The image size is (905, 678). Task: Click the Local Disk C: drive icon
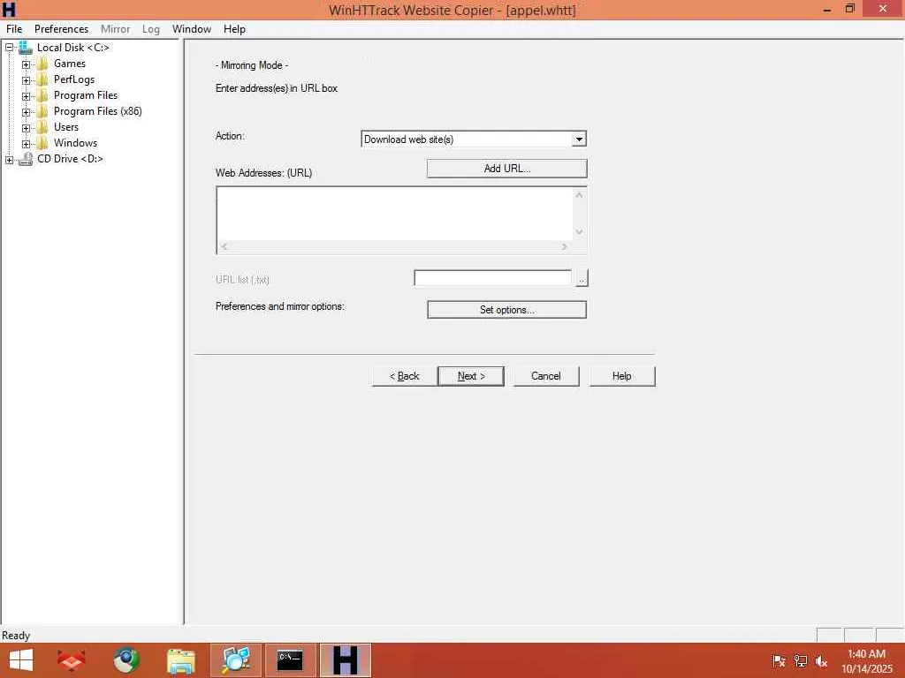pyautogui.click(x=26, y=48)
